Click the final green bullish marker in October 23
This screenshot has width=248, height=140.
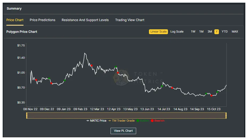point(217,92)
